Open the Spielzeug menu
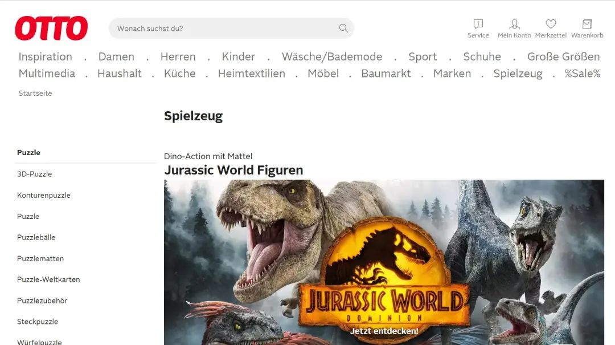This screenshot has width=615, height=345. [x=518, y=74]
